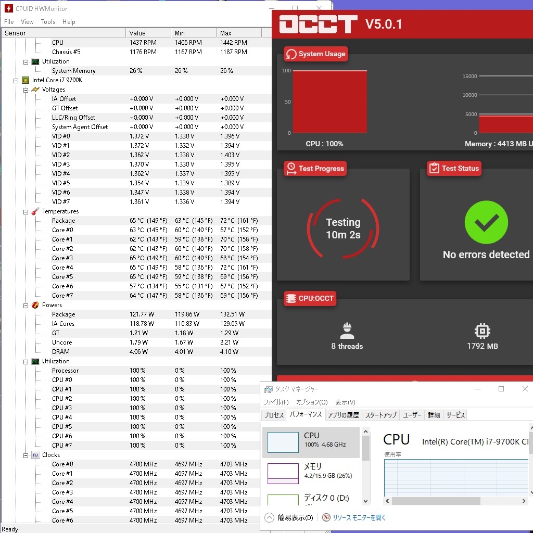Open the View menu in HWMonitor
Viewport: 533px width, 533px height.
27,22
